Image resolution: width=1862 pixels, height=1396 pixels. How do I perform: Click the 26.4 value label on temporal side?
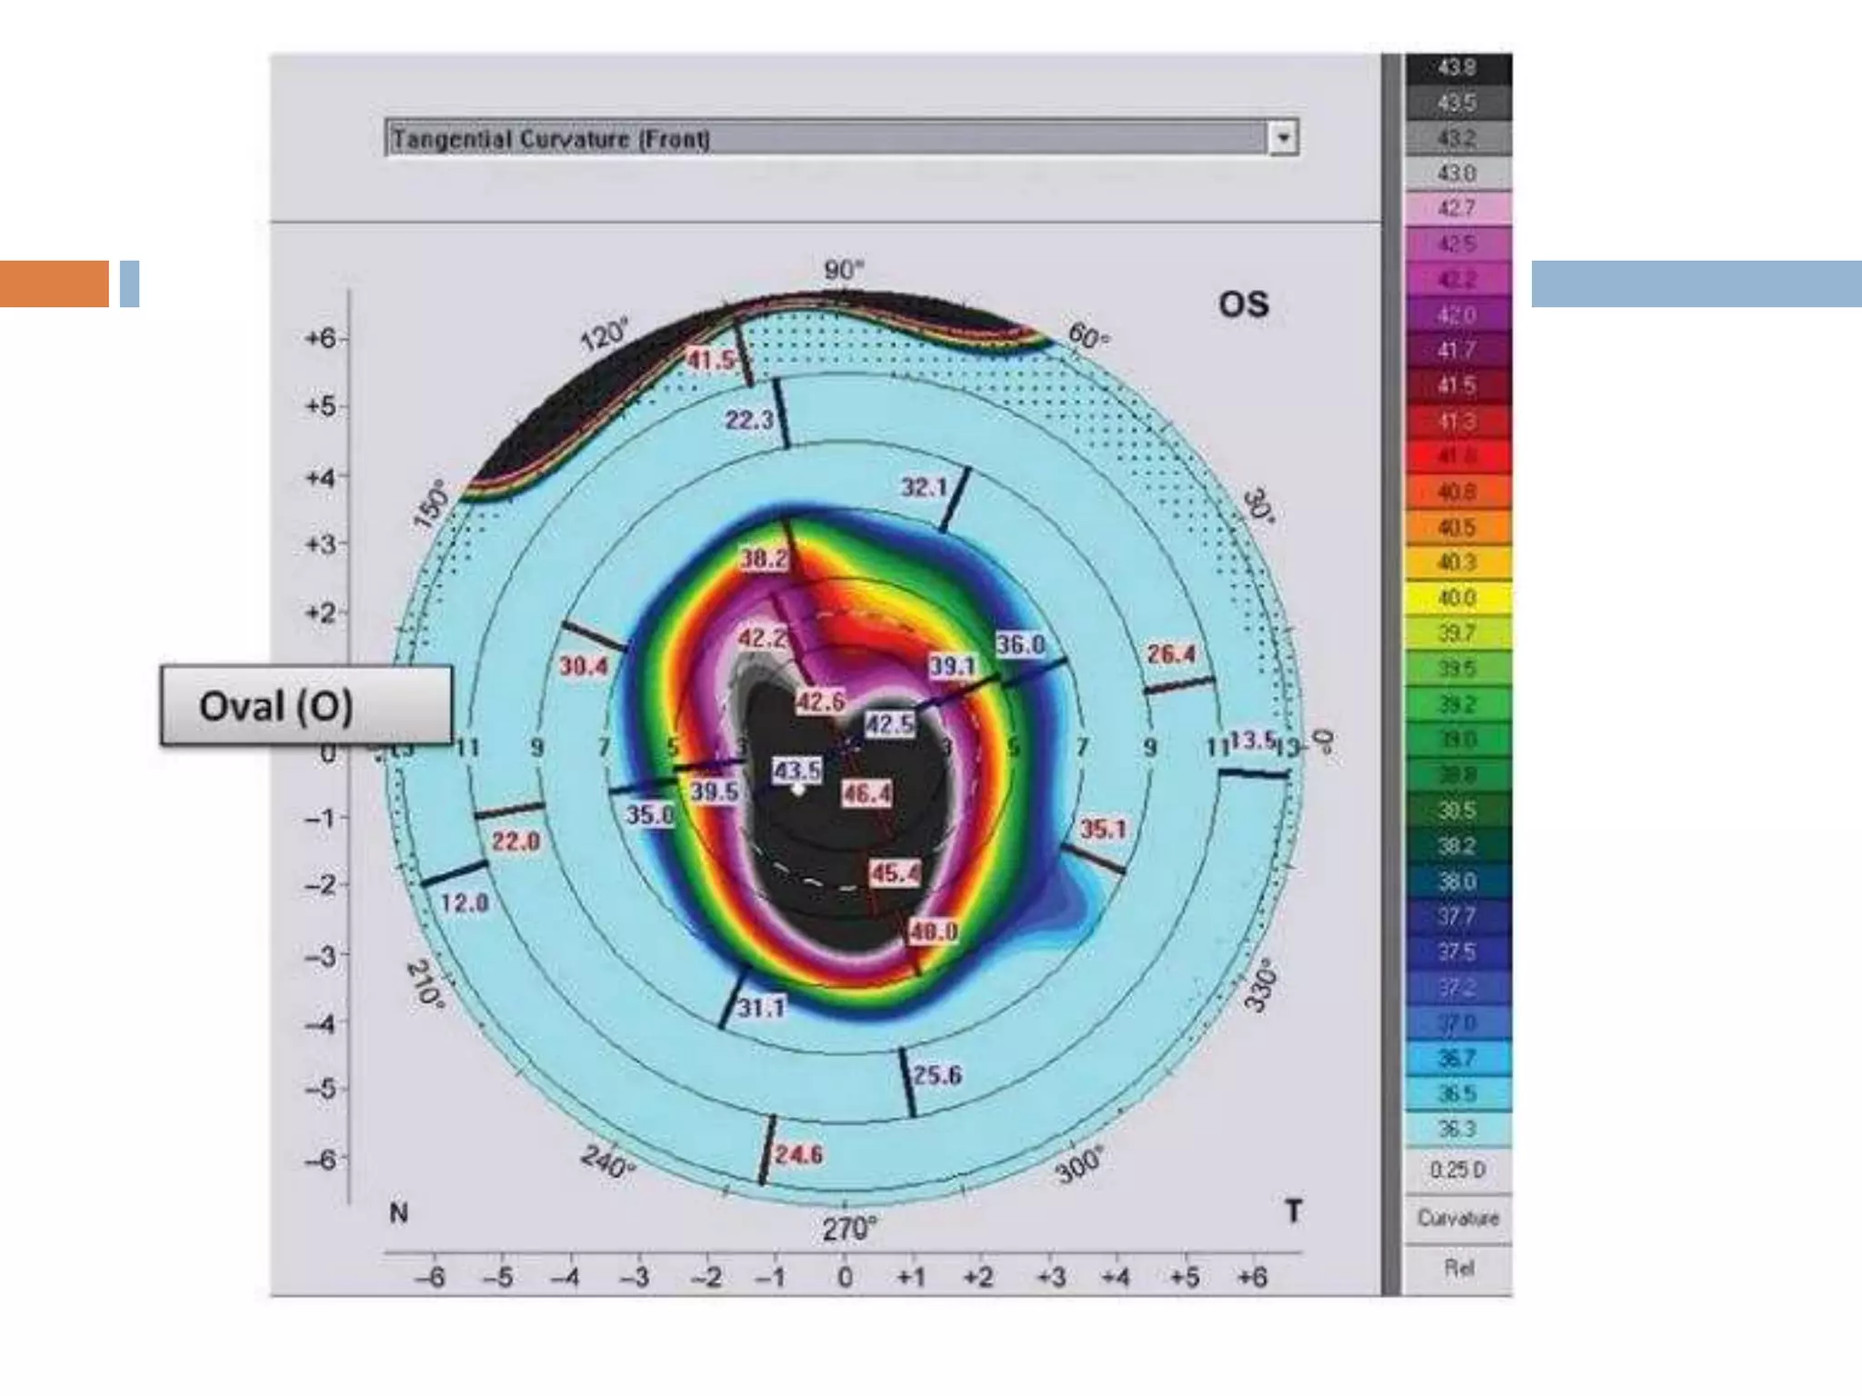click(x=1171, y=653)
